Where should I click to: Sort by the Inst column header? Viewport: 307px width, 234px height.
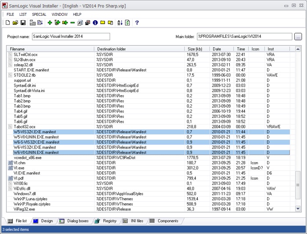pos(277,49)
